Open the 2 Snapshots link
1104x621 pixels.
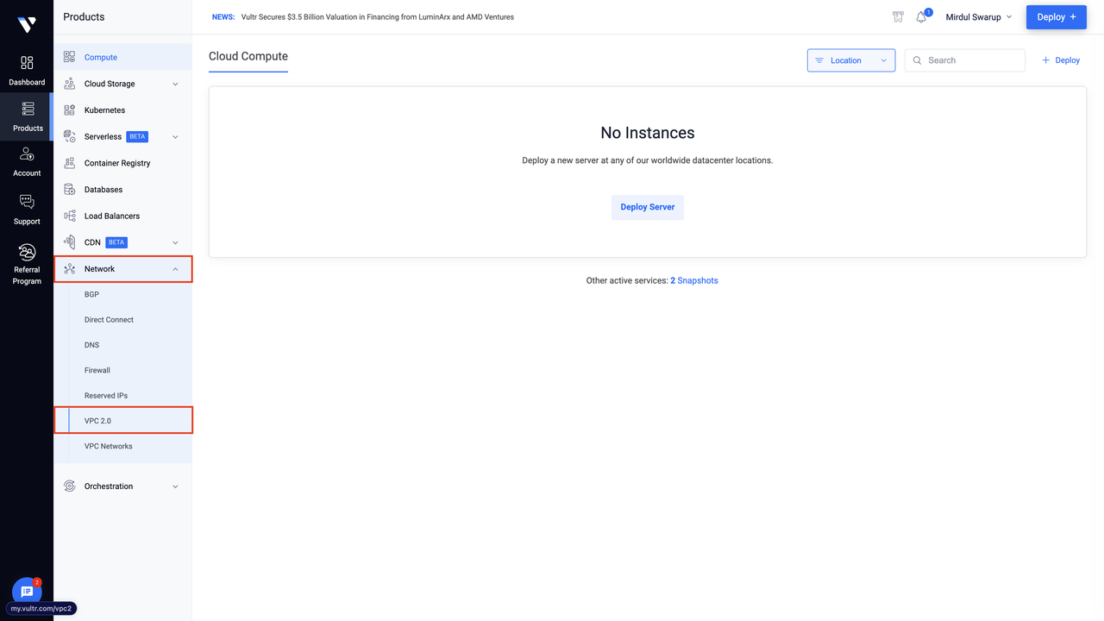[694, 280]
